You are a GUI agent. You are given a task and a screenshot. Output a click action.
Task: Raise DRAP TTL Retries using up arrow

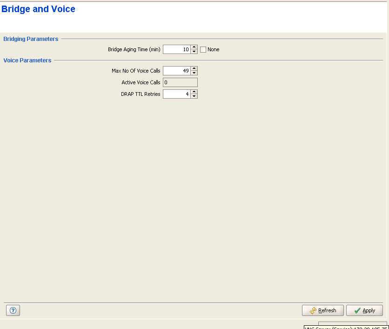tap(194, 92)
